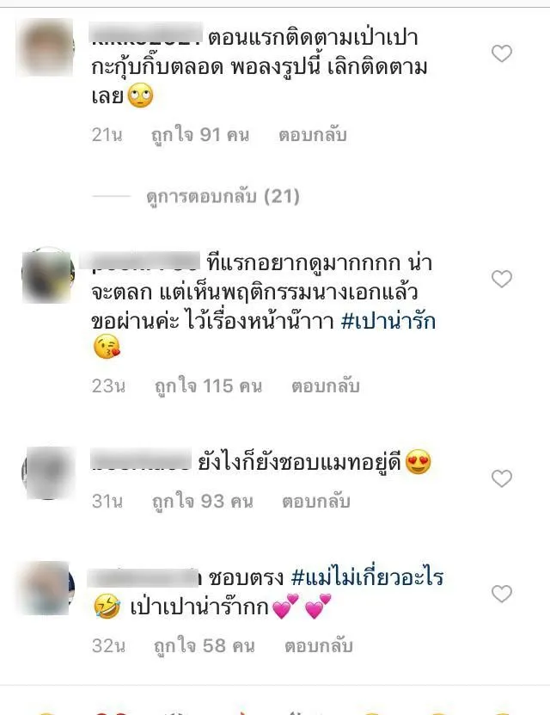The height and width of the screenshot is (715, 550).
Task: Open profile picture of fourth commenter
Action: 47,589
